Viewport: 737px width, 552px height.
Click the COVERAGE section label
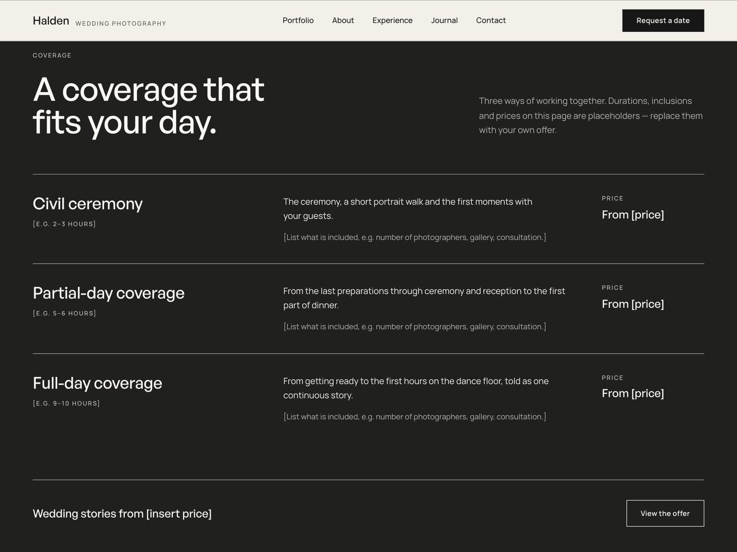pyautogui.click(x=52, y=55)
